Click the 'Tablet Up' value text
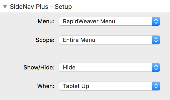The image size is (170, 100). click(x=76, y=86)
